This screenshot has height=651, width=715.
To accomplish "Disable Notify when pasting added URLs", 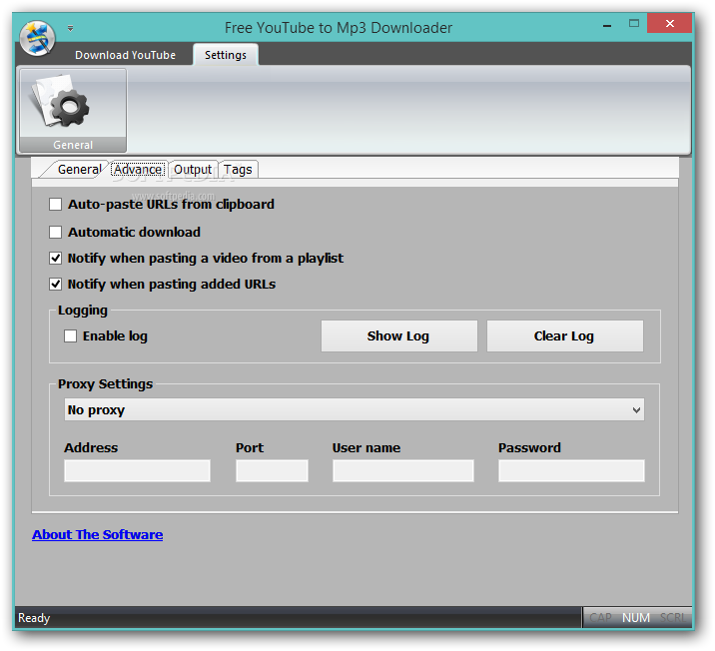I will (x=55, y=285).
